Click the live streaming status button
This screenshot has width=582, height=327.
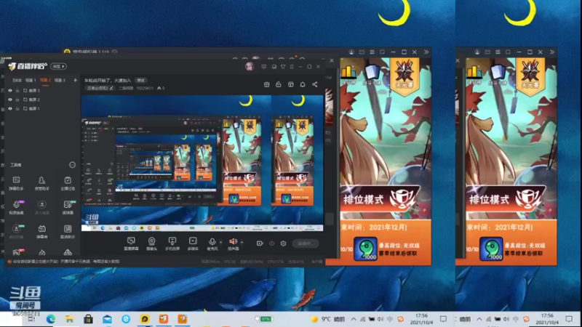306,243
